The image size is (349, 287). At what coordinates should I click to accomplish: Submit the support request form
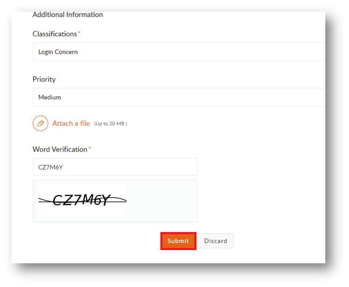pos(178,241)
